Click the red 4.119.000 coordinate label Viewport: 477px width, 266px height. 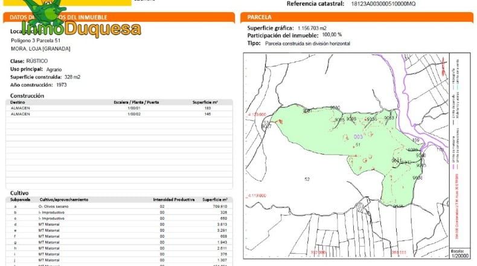tap(257, 196)
